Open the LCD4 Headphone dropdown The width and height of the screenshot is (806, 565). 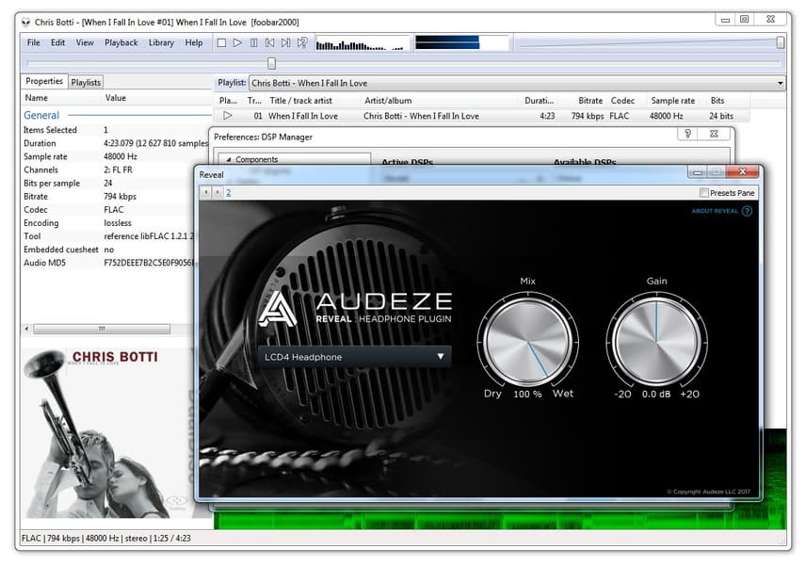(354, 357)
